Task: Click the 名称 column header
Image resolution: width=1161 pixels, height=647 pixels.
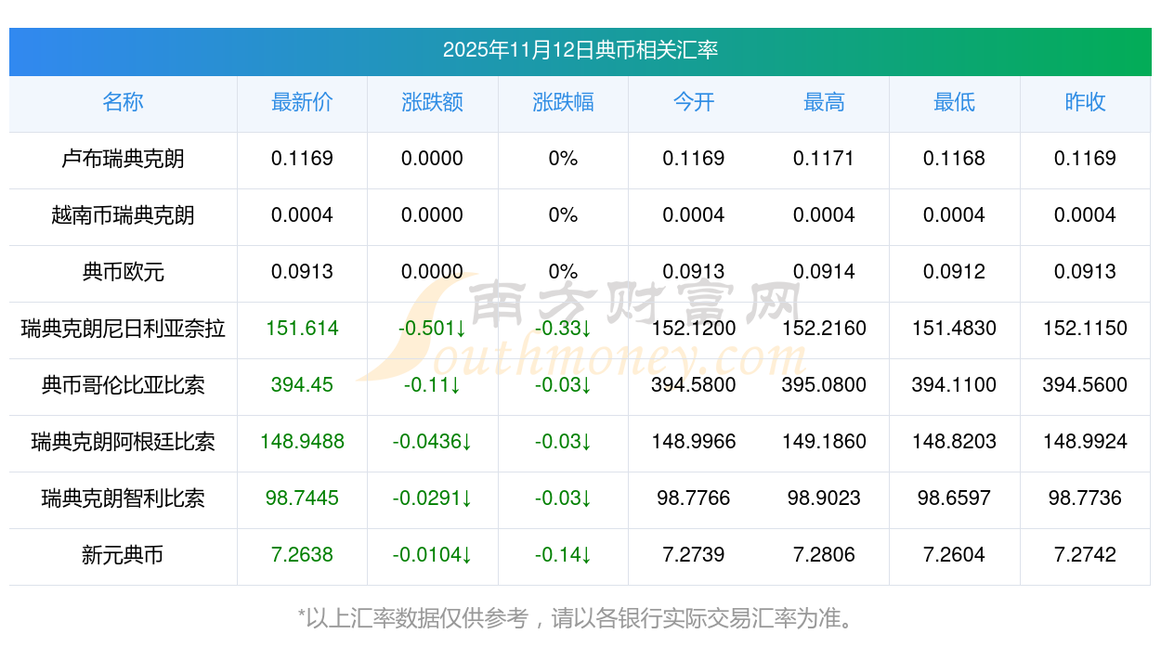Action: pyautogui.click(x=123, y=102)
